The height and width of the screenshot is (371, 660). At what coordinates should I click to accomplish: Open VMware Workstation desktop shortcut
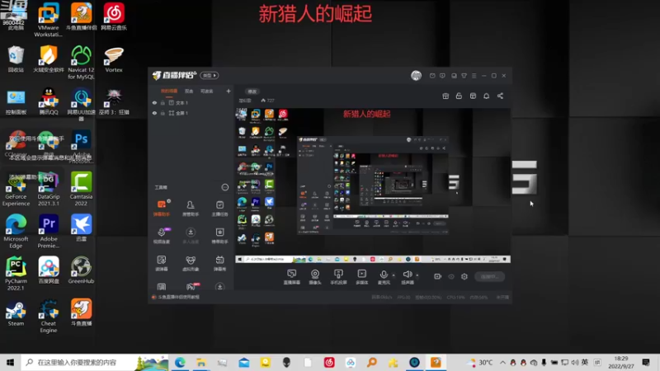tap(49, 20)
